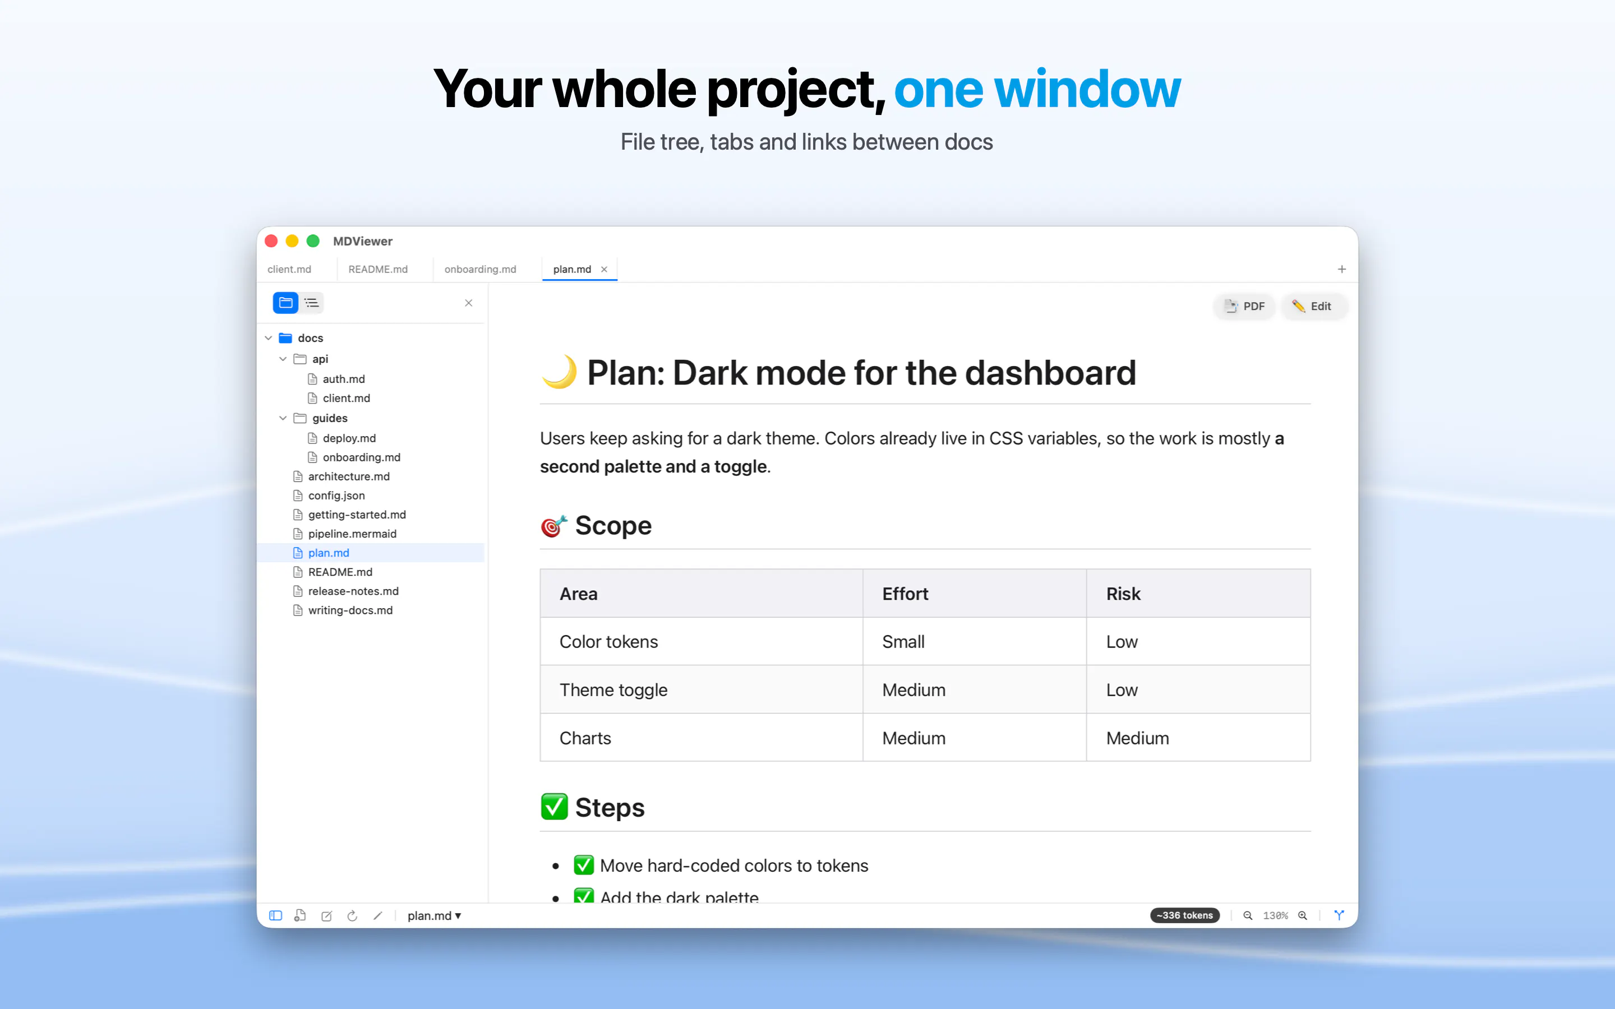Close the plan.md tab
This screenshot has height=1009, width=1615.
[x=604, y=269]
